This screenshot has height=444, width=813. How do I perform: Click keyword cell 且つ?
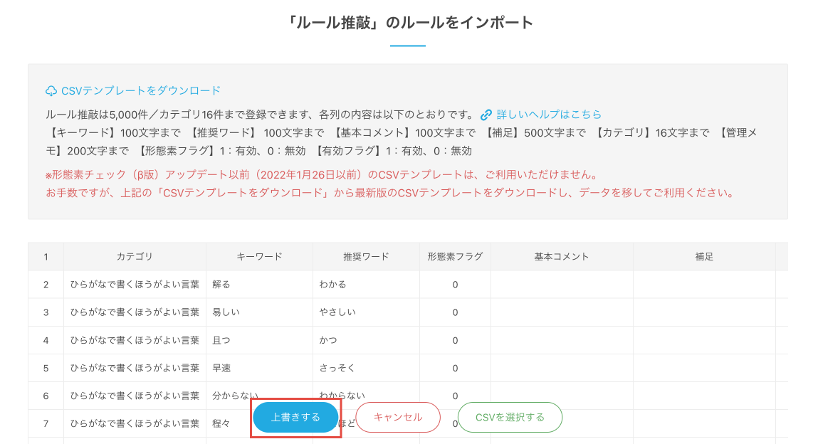259,340
